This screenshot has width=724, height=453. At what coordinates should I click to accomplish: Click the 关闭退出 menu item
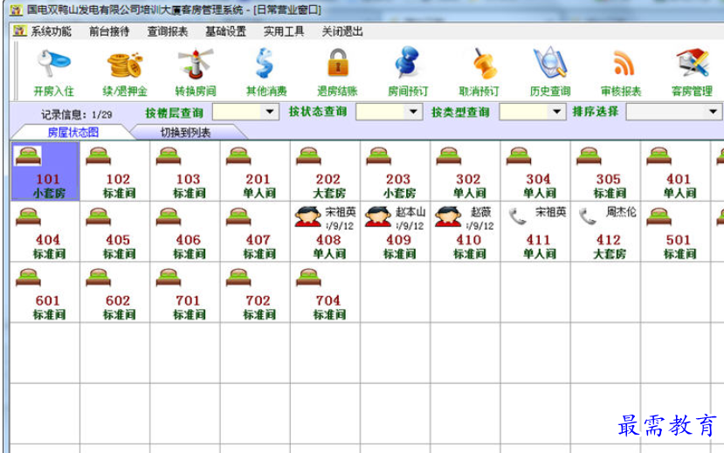342,31
